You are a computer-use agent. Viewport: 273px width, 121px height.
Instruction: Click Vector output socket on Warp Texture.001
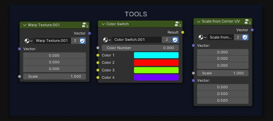(x=89, y=33)
